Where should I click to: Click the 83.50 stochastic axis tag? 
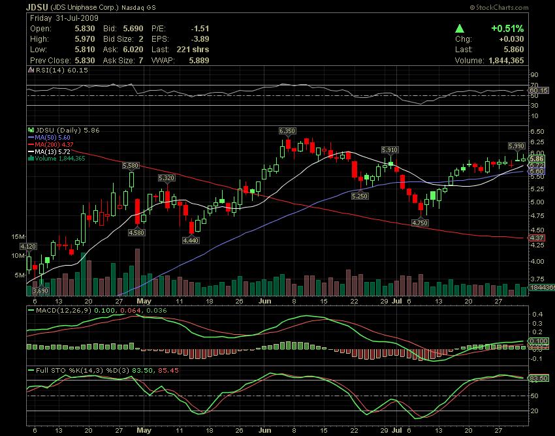(x=539, y=379)
